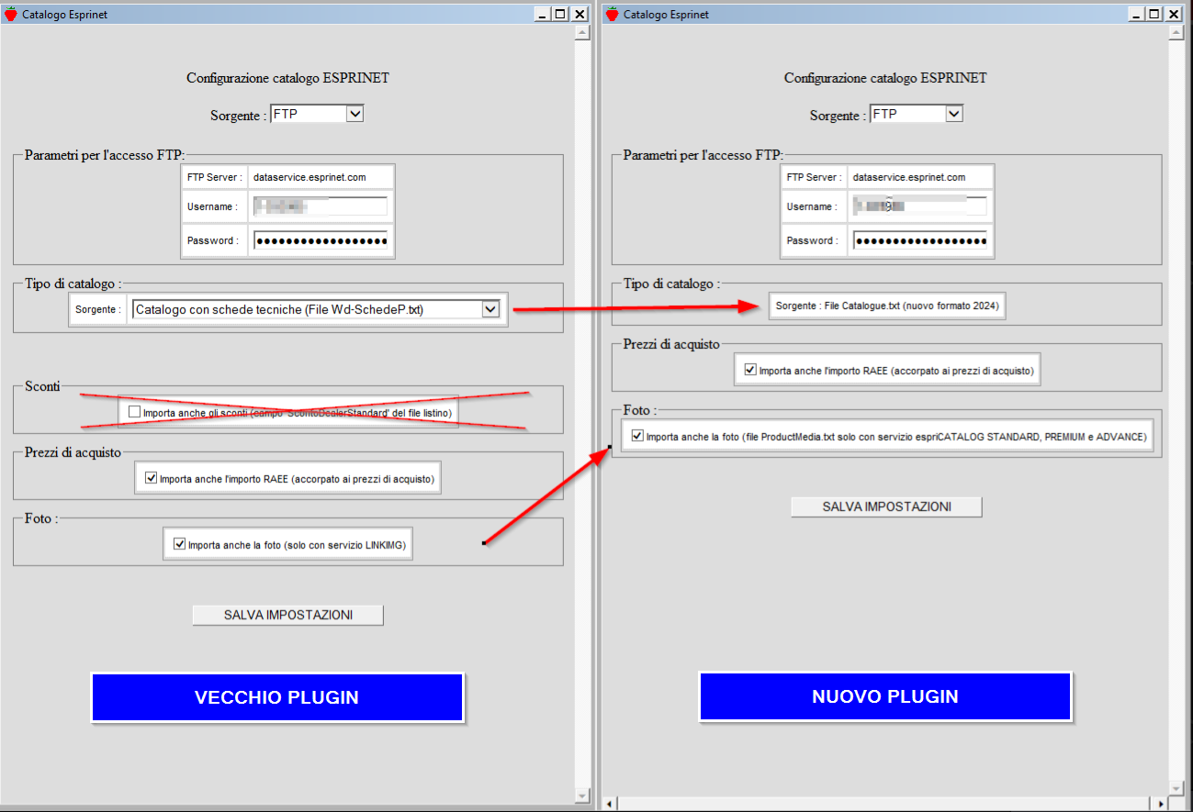Click dataservice.esprinet.com in right window

(909, 177)
